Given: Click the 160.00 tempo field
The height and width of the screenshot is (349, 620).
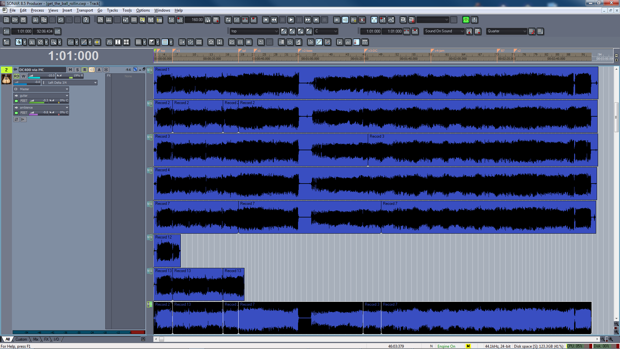Looking at the screenshot, I should tap(195, 20).
